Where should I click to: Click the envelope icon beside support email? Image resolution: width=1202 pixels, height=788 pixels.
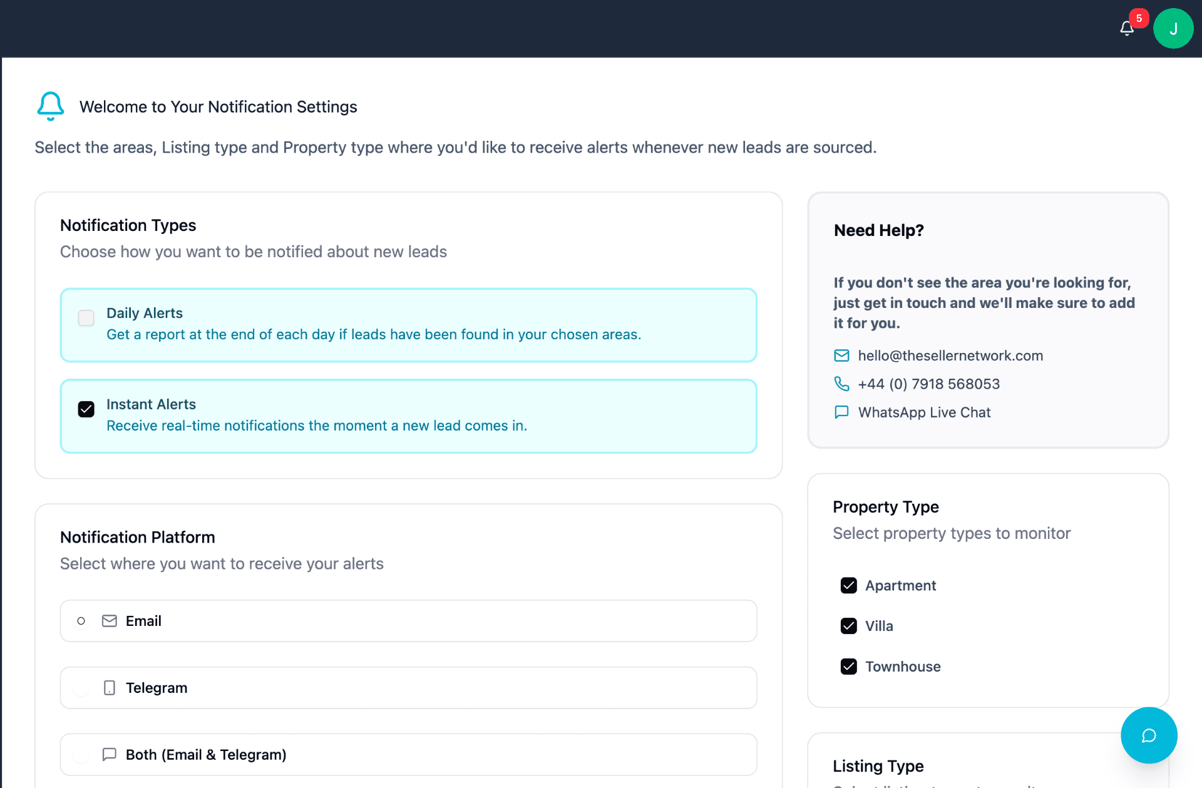[x=841, y=356]
